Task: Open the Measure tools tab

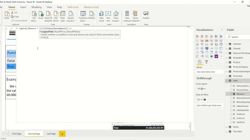Action: [91, 7]
